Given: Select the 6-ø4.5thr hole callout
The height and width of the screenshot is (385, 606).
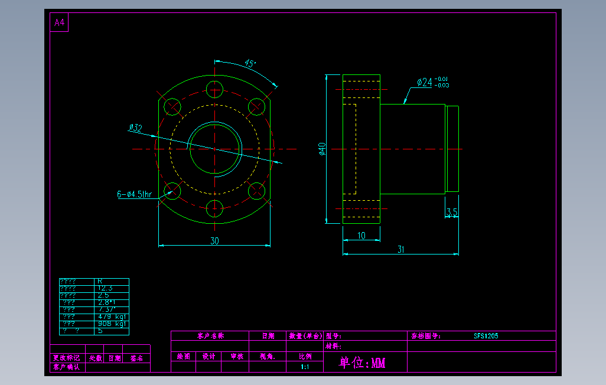Looking at the screenshot, I should (x=135, y=194).
